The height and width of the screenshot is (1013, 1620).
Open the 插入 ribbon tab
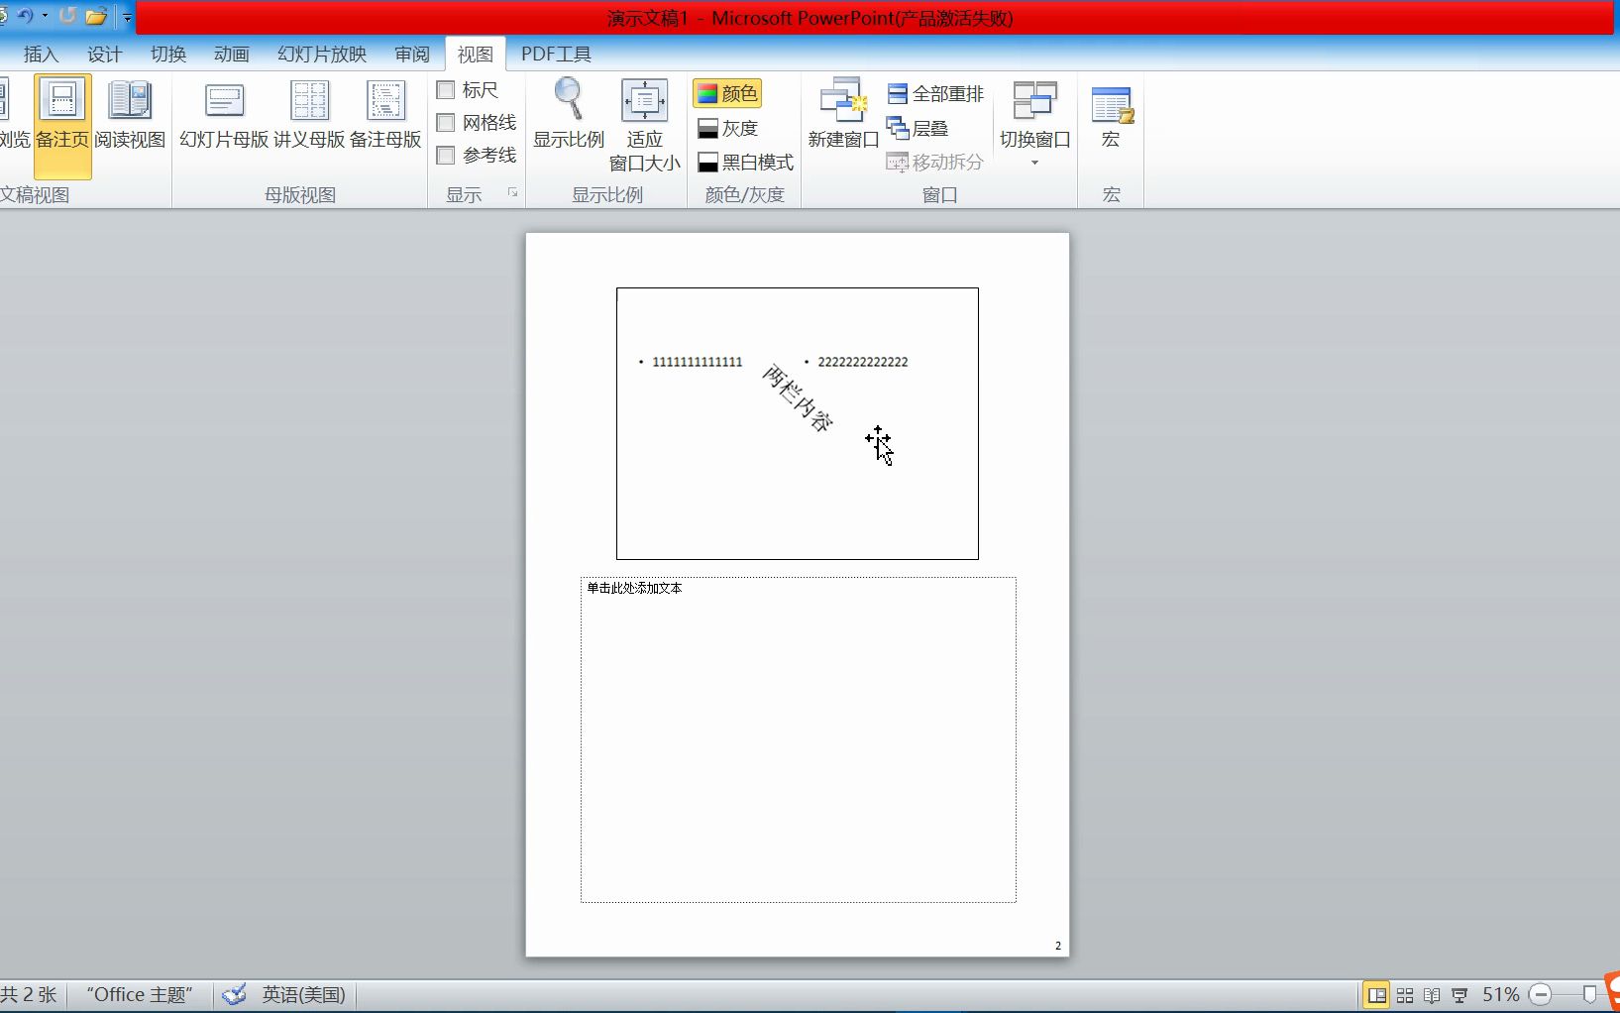[41, 55]
